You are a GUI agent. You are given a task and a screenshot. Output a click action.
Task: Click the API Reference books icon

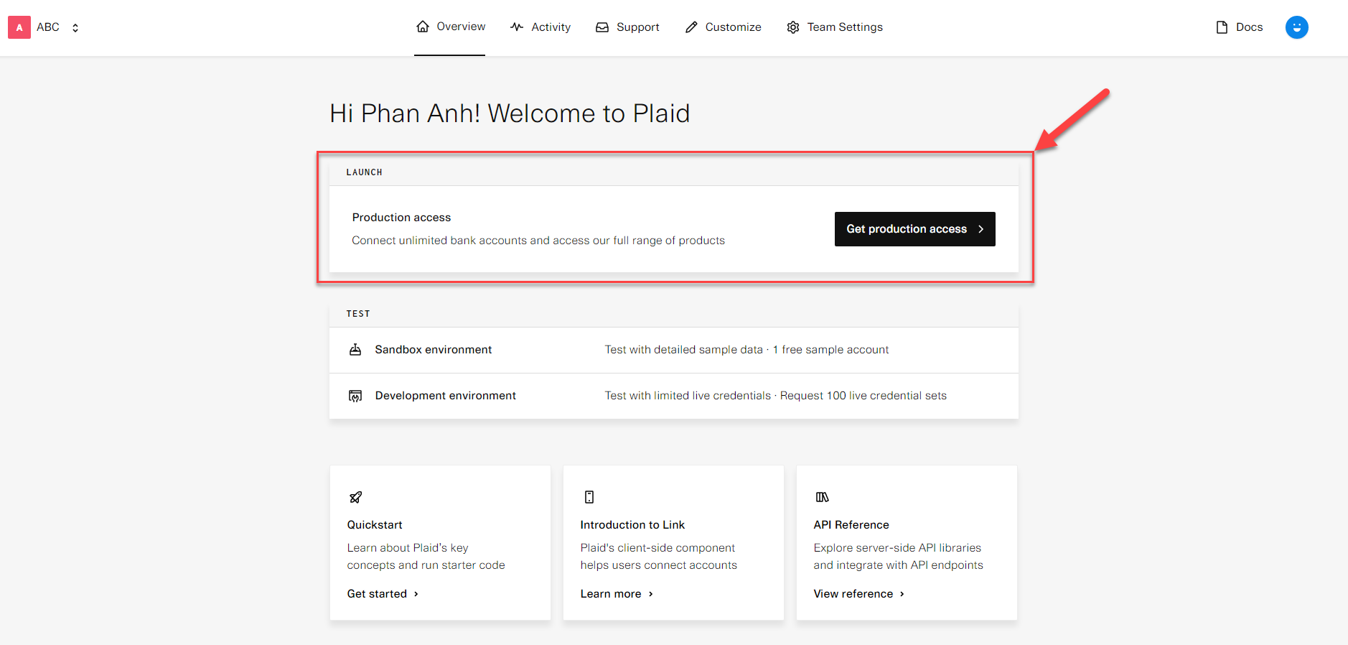click(822, 497)
